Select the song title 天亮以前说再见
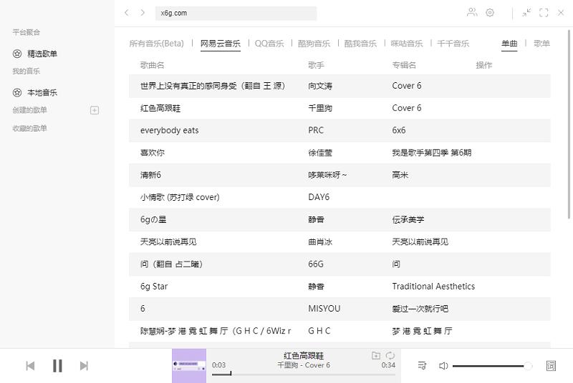Image resolution: width=573 pixels, height=383 pixels. point(168,242)
